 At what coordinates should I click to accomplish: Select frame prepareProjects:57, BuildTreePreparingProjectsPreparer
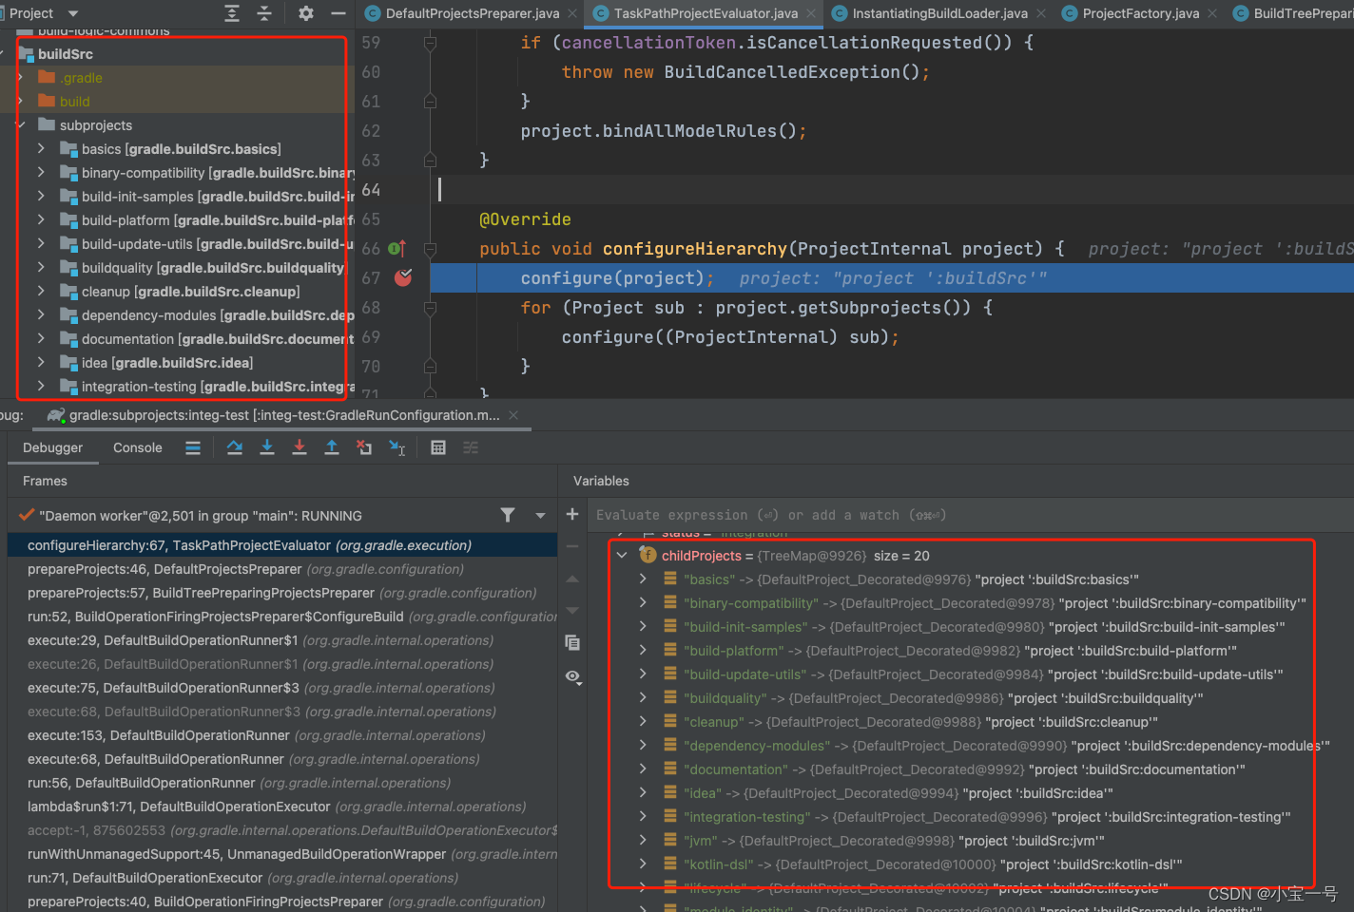coord(282,593)
